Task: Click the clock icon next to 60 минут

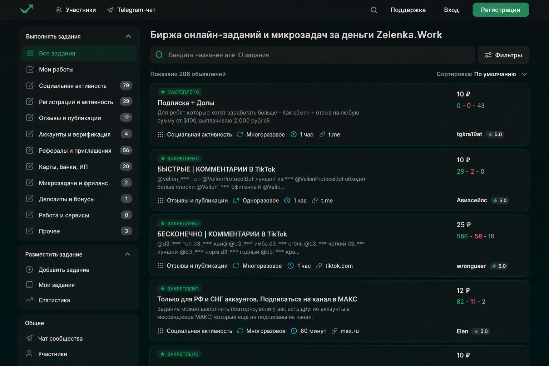Action: point(294,331)
